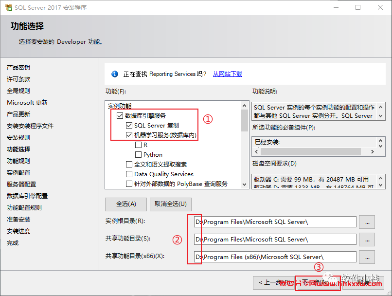The image size is (392, 296).
Task: Select 完成 step in sidebar
Action: 13,243
